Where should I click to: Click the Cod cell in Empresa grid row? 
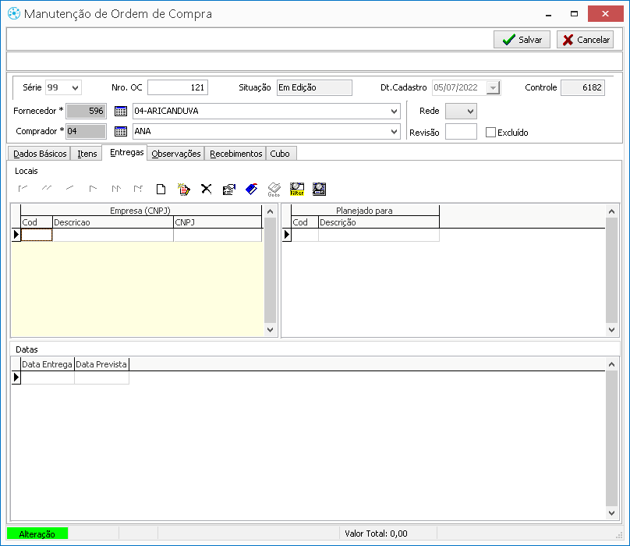pyautogui.click(x=37, y=235)
